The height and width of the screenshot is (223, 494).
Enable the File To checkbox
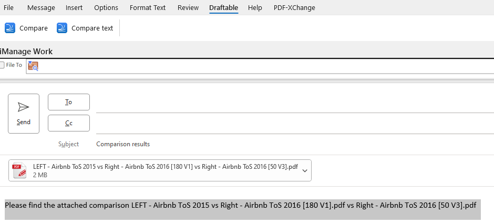(2, 65)
